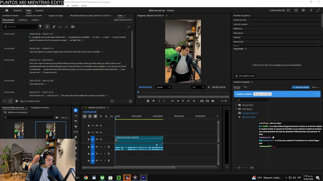Open the transcript filter funnel icon
This screenshot has height=181, width=323.
coord(40,27)
